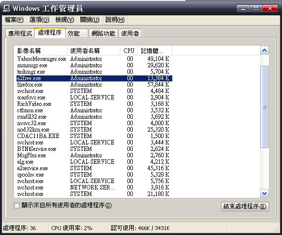
Task: Open the 檢視(V) menu
Action: click(x=64, y=20)
